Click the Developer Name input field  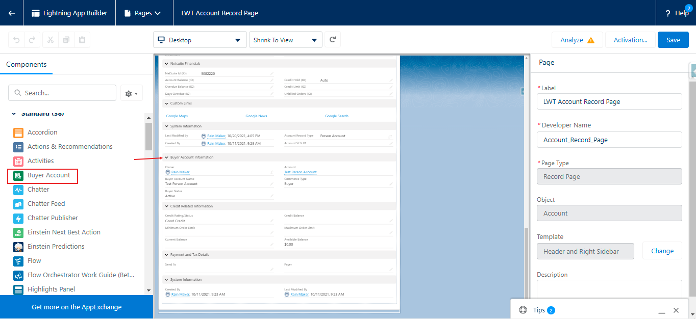pyautogui.click(x=609, y=140)
